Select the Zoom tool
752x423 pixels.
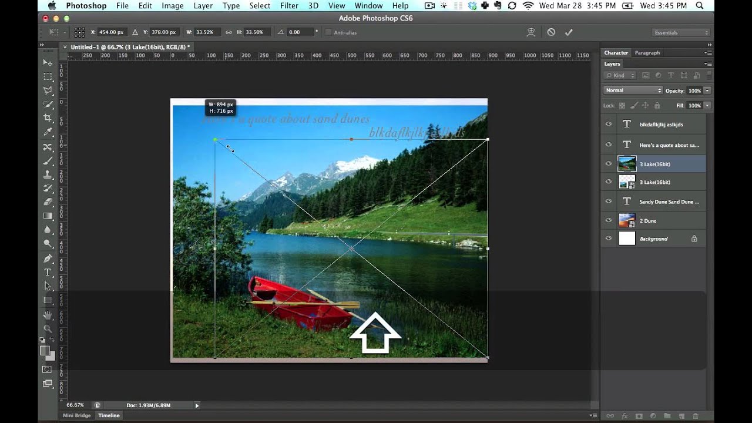(48, 328)
